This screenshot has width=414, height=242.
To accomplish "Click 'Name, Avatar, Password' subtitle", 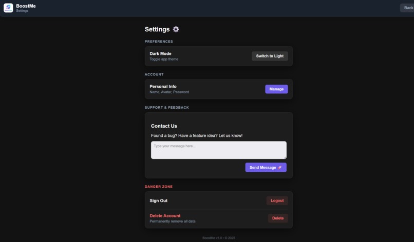I will 169,92.
